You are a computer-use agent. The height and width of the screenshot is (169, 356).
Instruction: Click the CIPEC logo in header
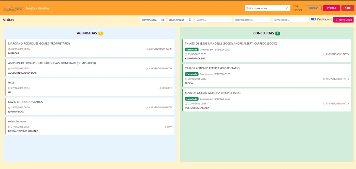click(13, 8)
